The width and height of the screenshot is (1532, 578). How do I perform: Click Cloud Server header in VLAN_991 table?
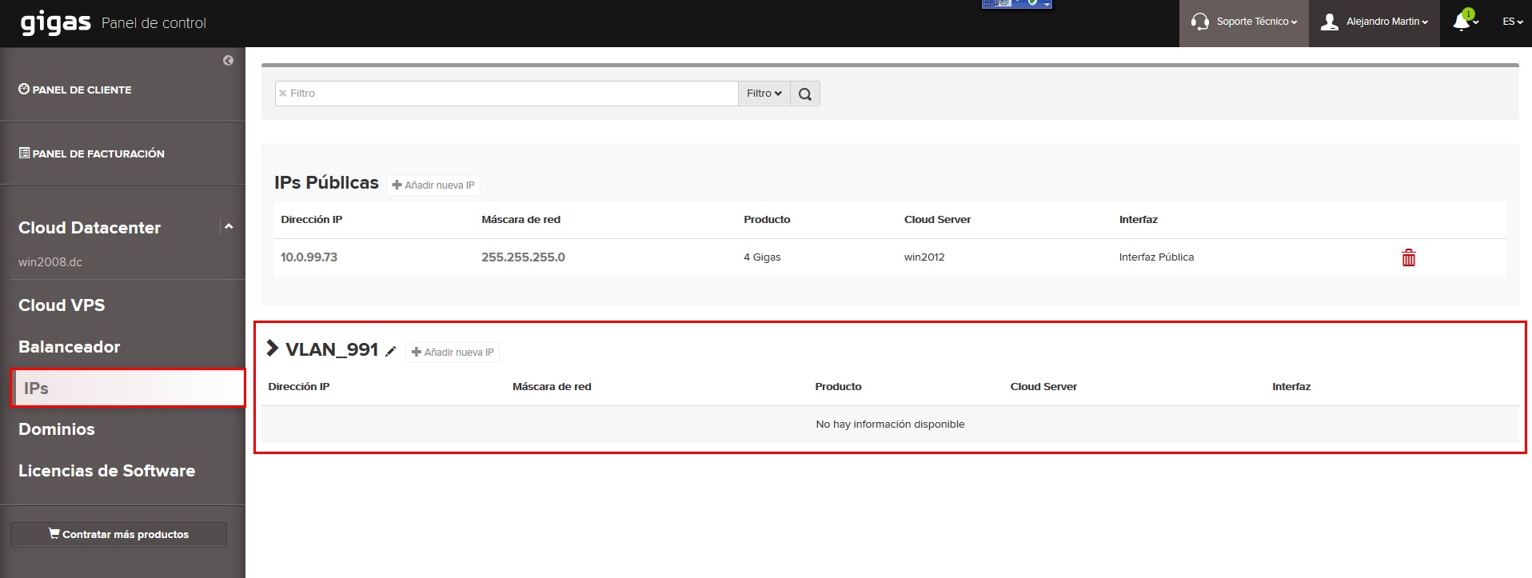pyautogui.click(x=1043, y=387)
